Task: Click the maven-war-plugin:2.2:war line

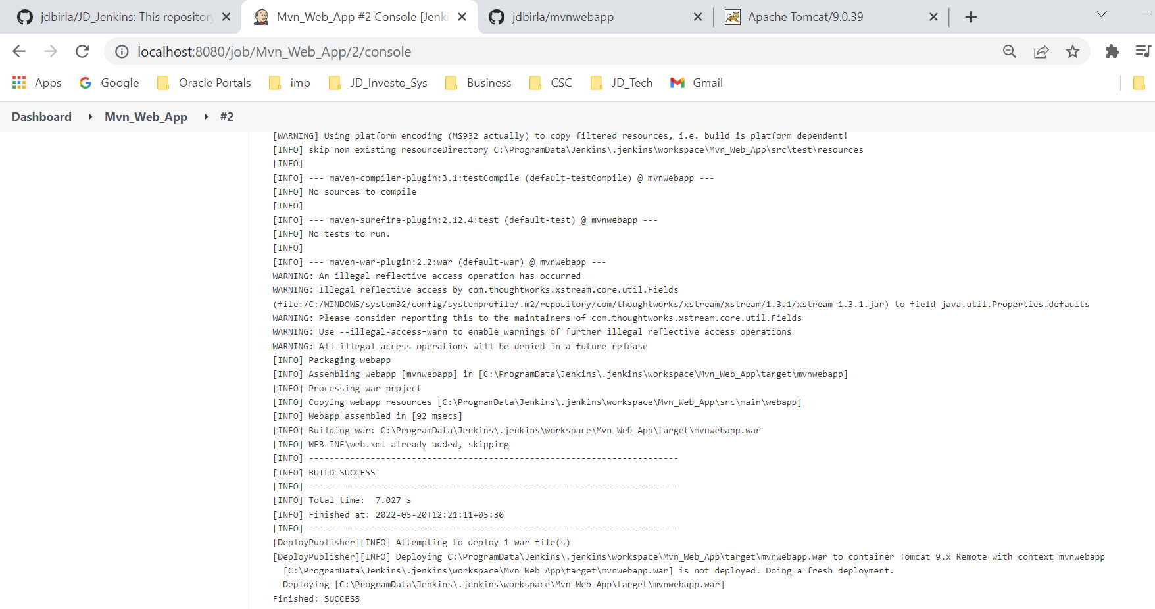Action: point(439,262)
